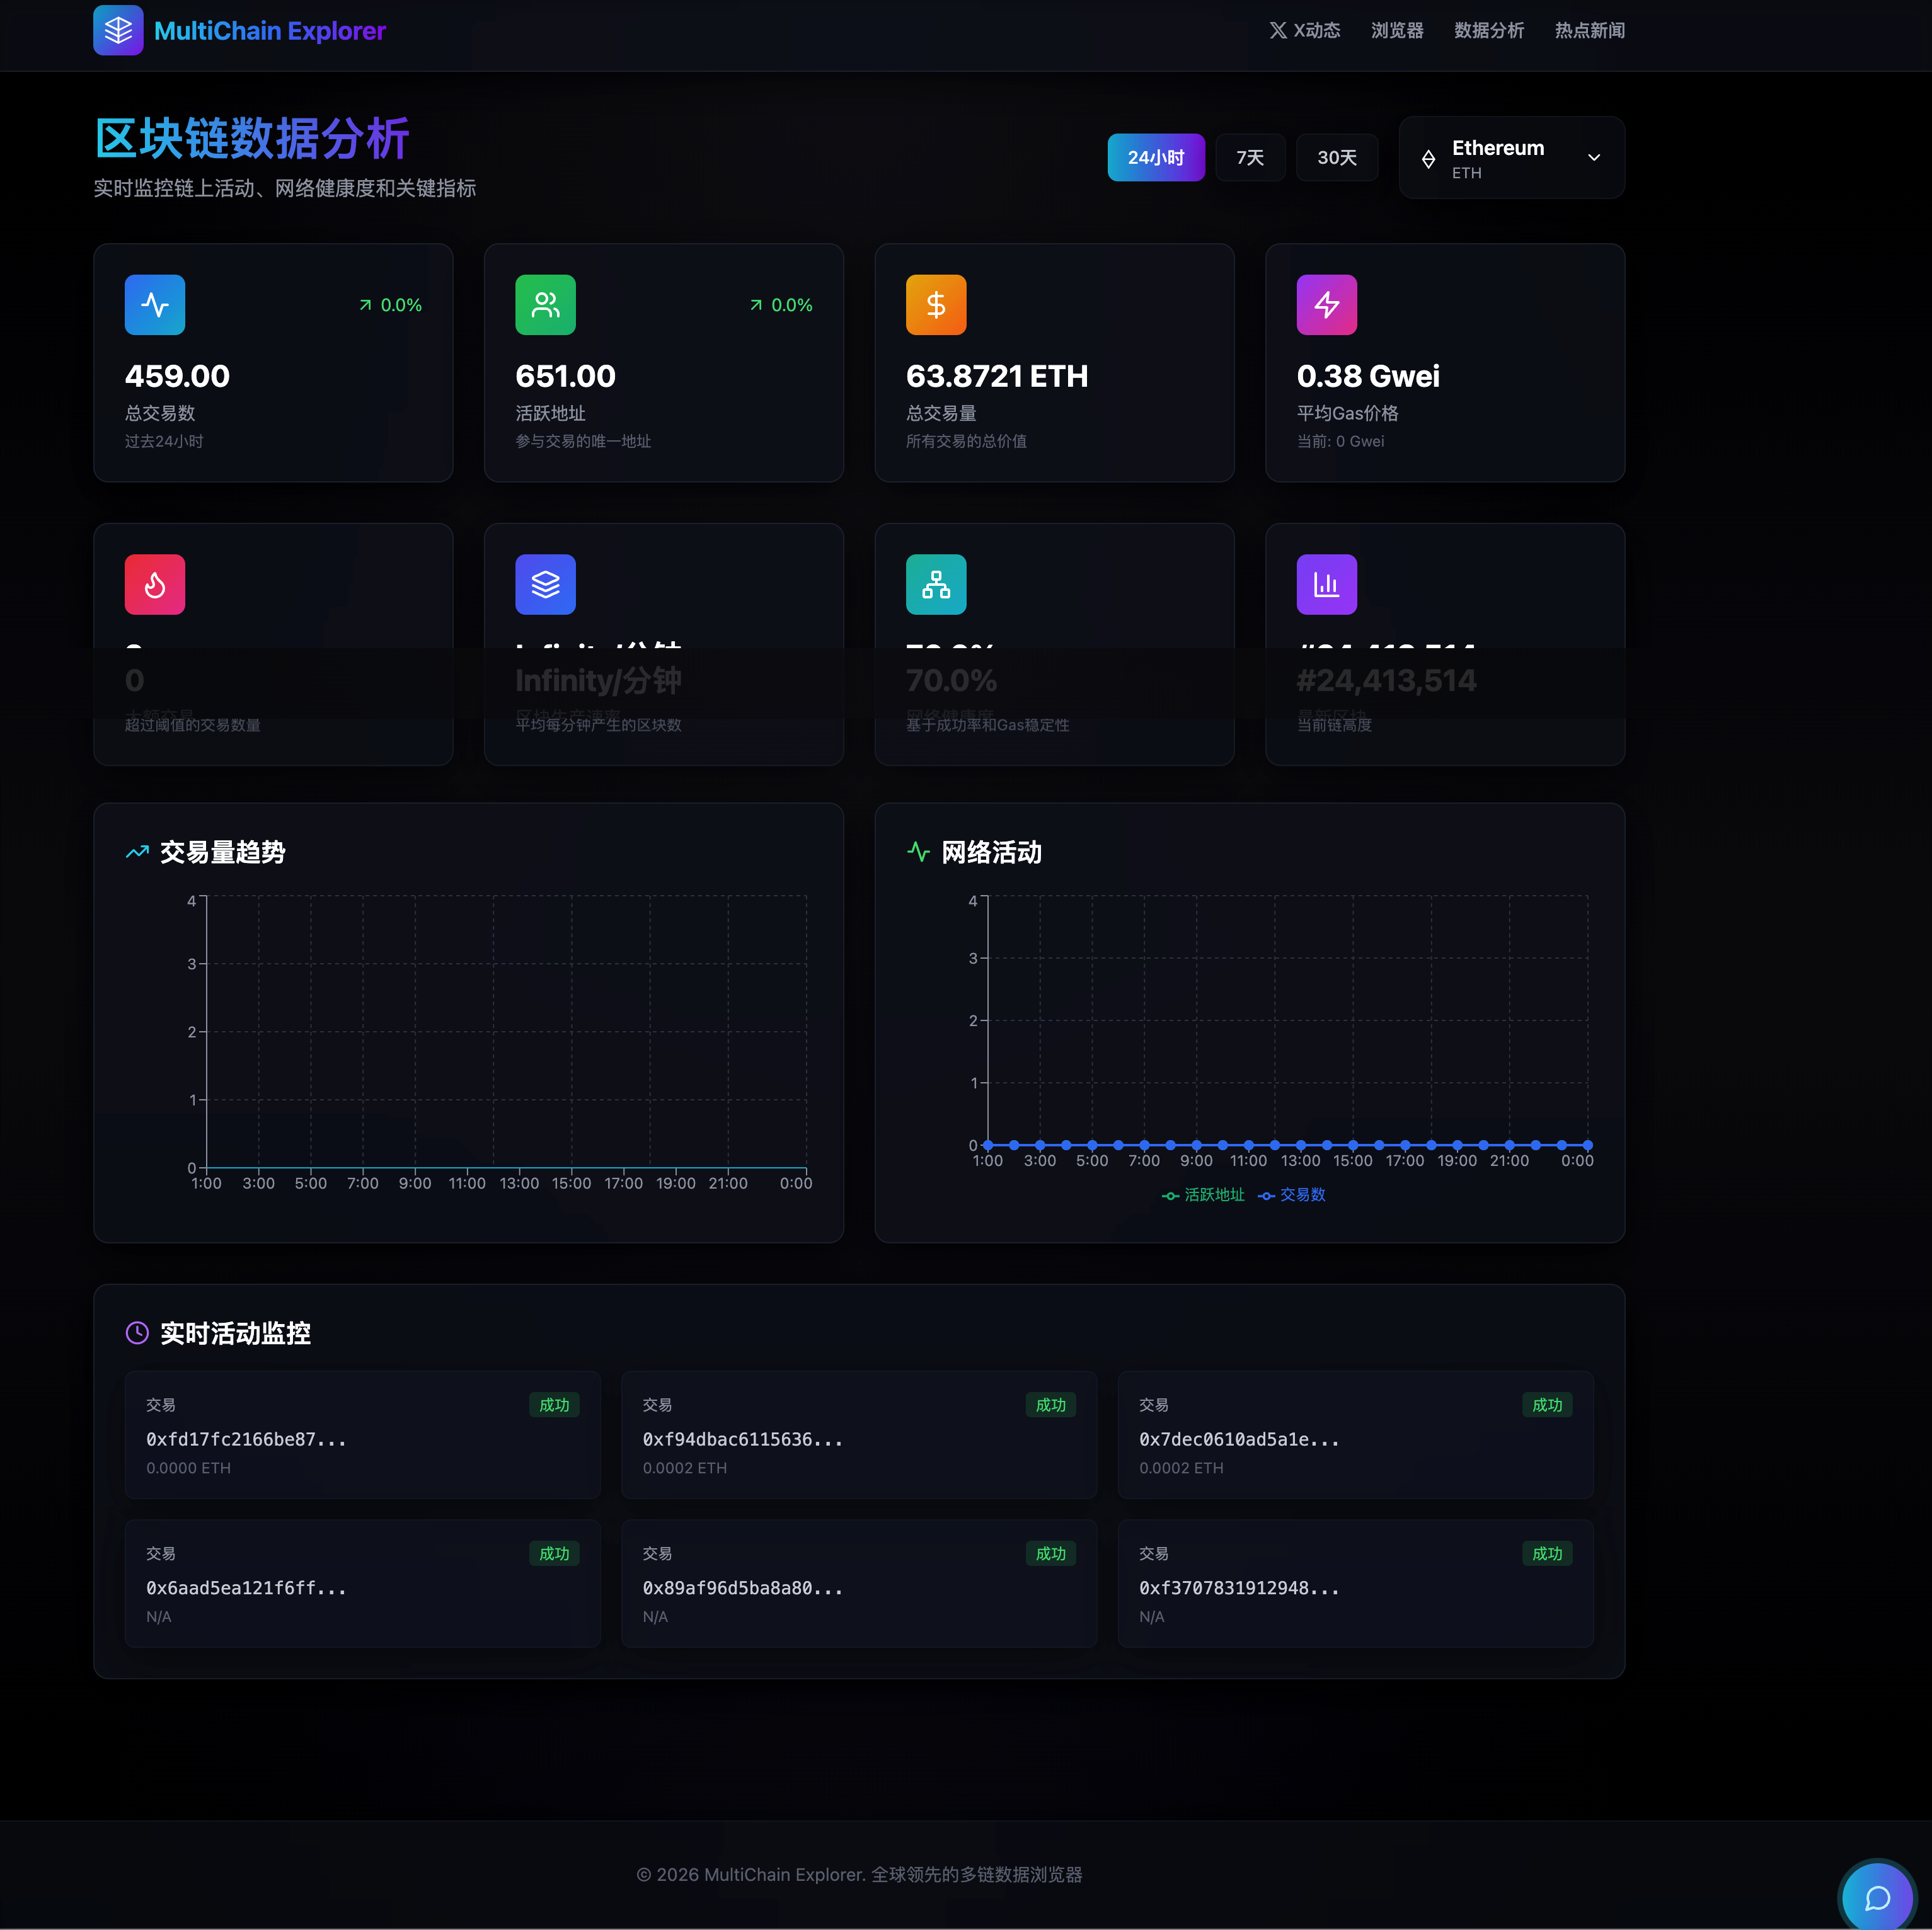Click the teal network health icon
Screen dimensions: 1932x1930
tap(936, 585)
